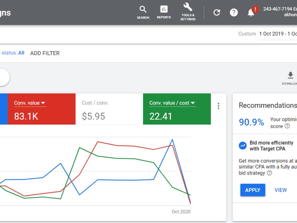The image size is (297, 223).
Task: Expand the Conv. value / cost dropdown
Action: point(172,103)
